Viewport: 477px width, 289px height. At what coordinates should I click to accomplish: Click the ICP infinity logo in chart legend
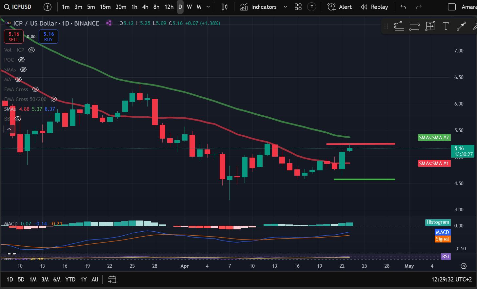8,23
